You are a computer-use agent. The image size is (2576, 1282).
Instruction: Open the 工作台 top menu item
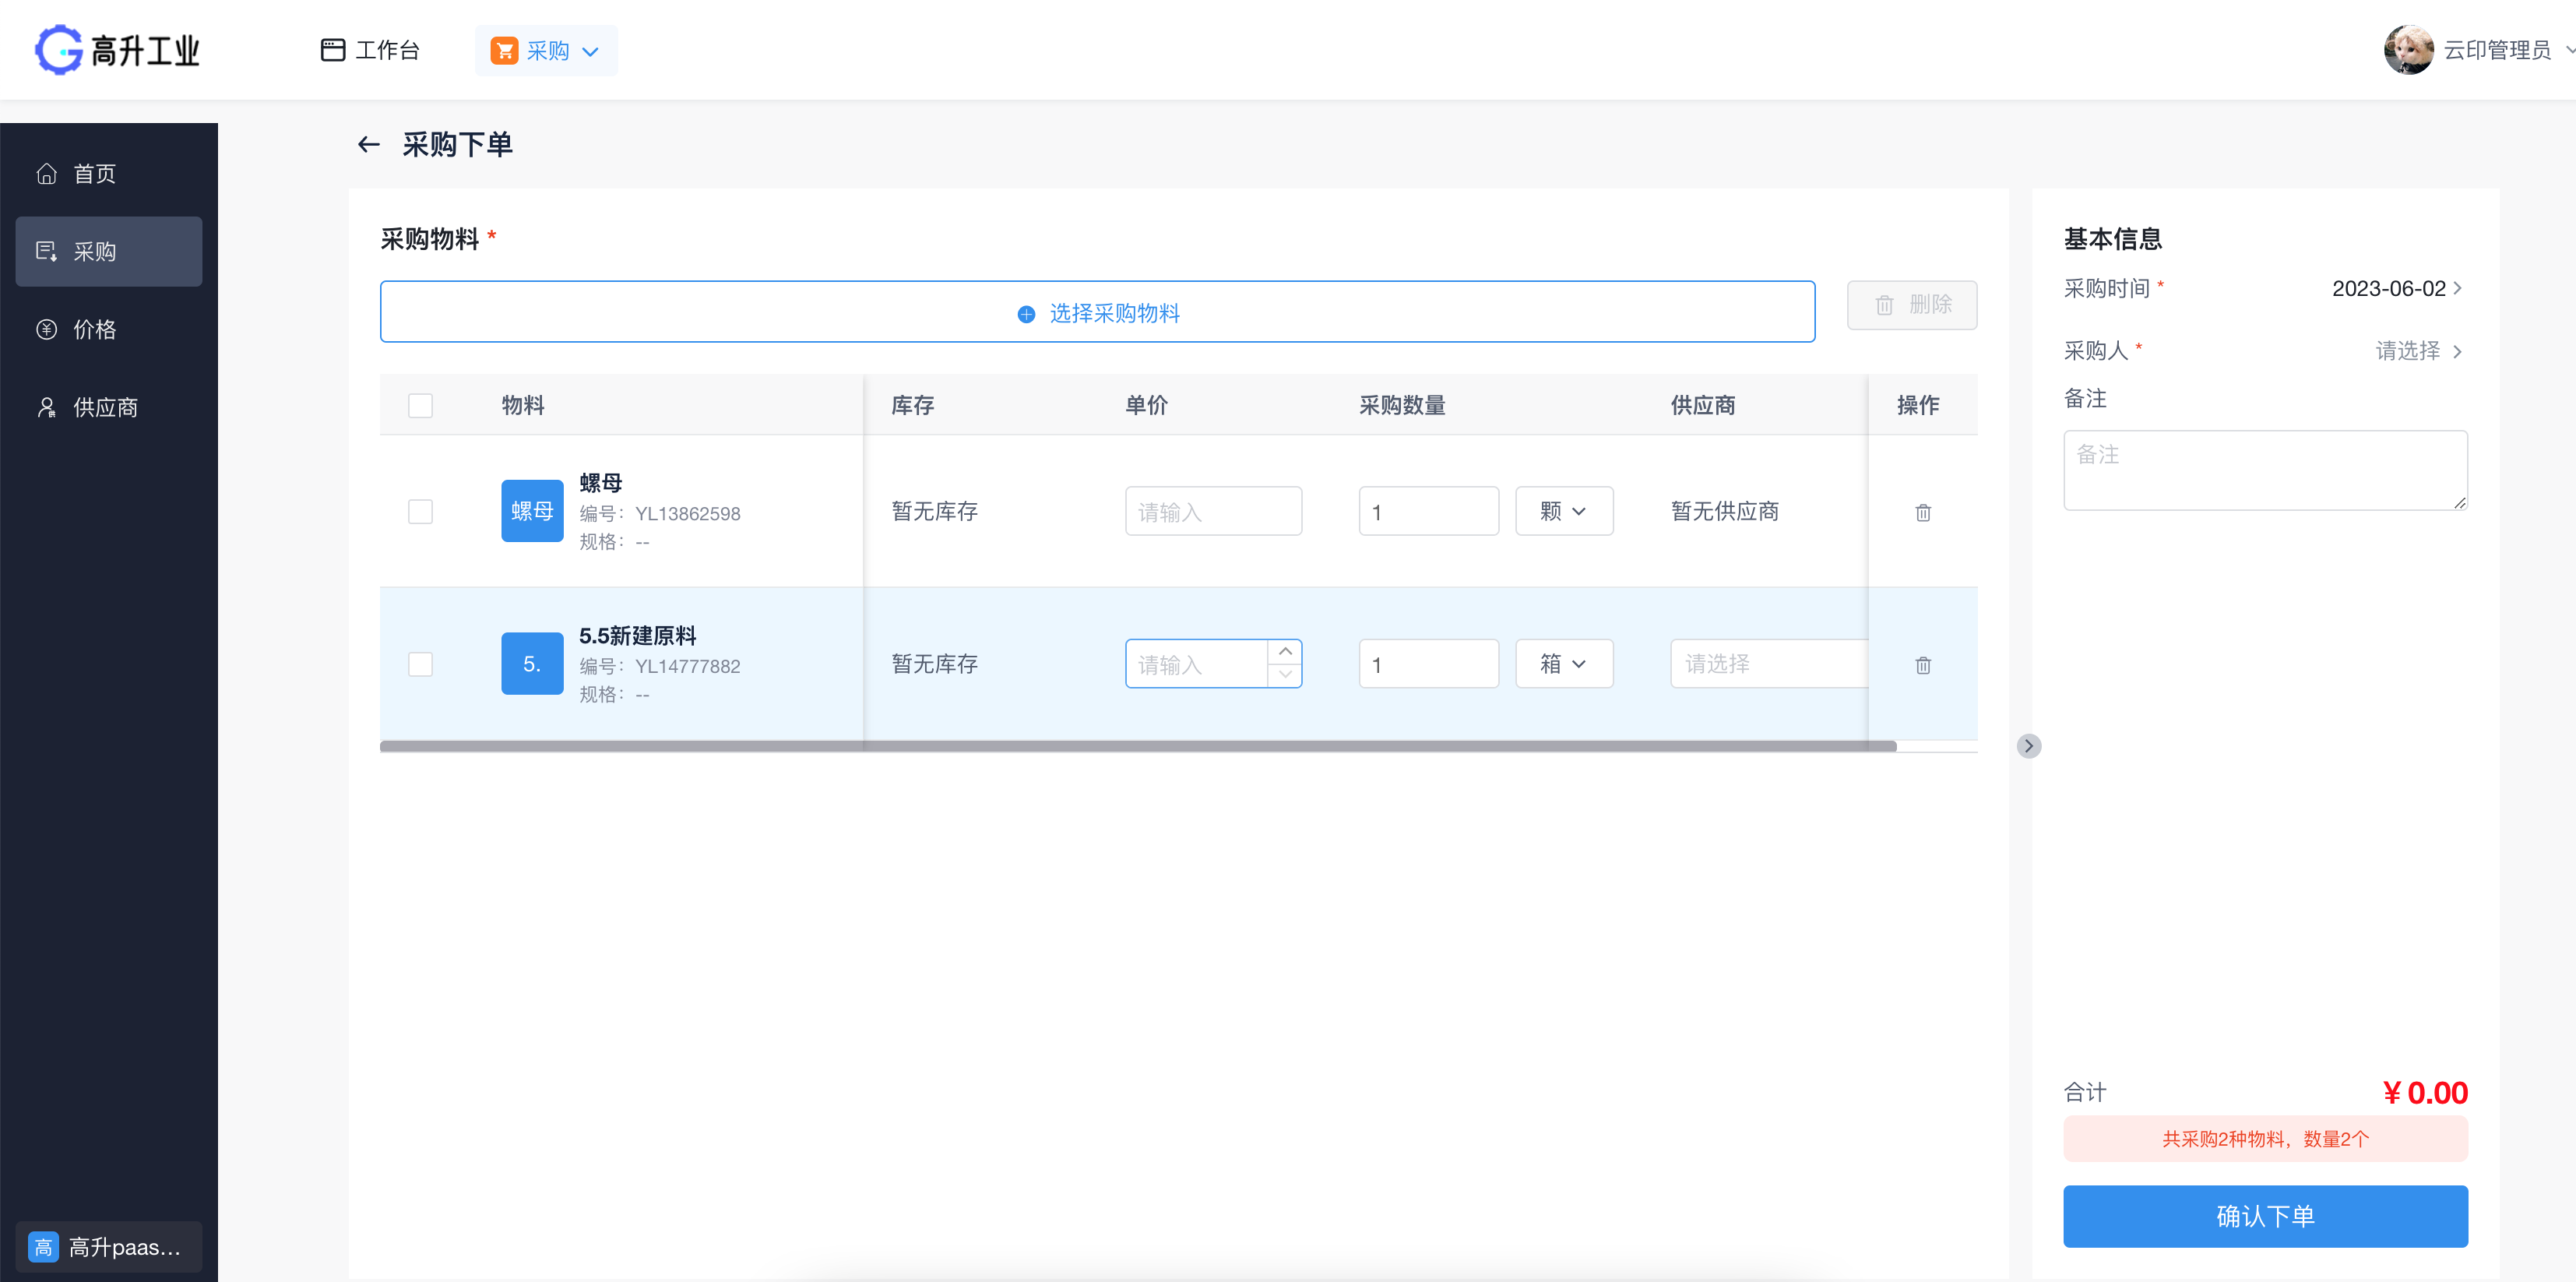pos(370,50)
